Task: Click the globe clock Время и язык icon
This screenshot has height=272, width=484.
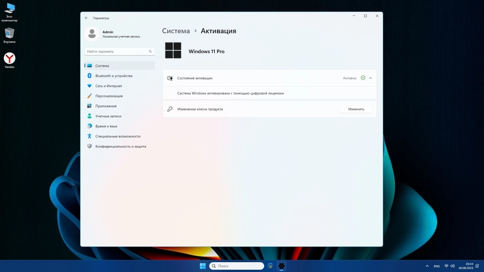Action: [90, 126]
